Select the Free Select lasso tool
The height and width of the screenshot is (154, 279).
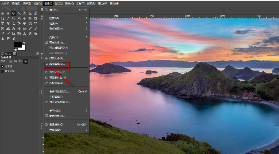click(13, 13)
